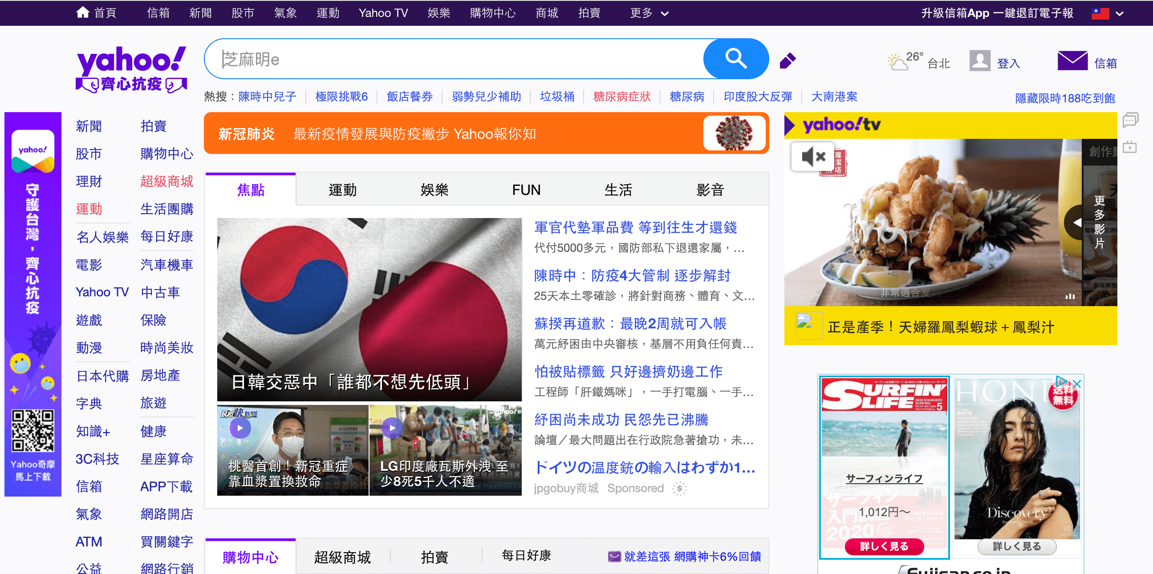The image size is (1153, 574).
Task: Switch to the 運動 news tab
Action: coord(342,190)
